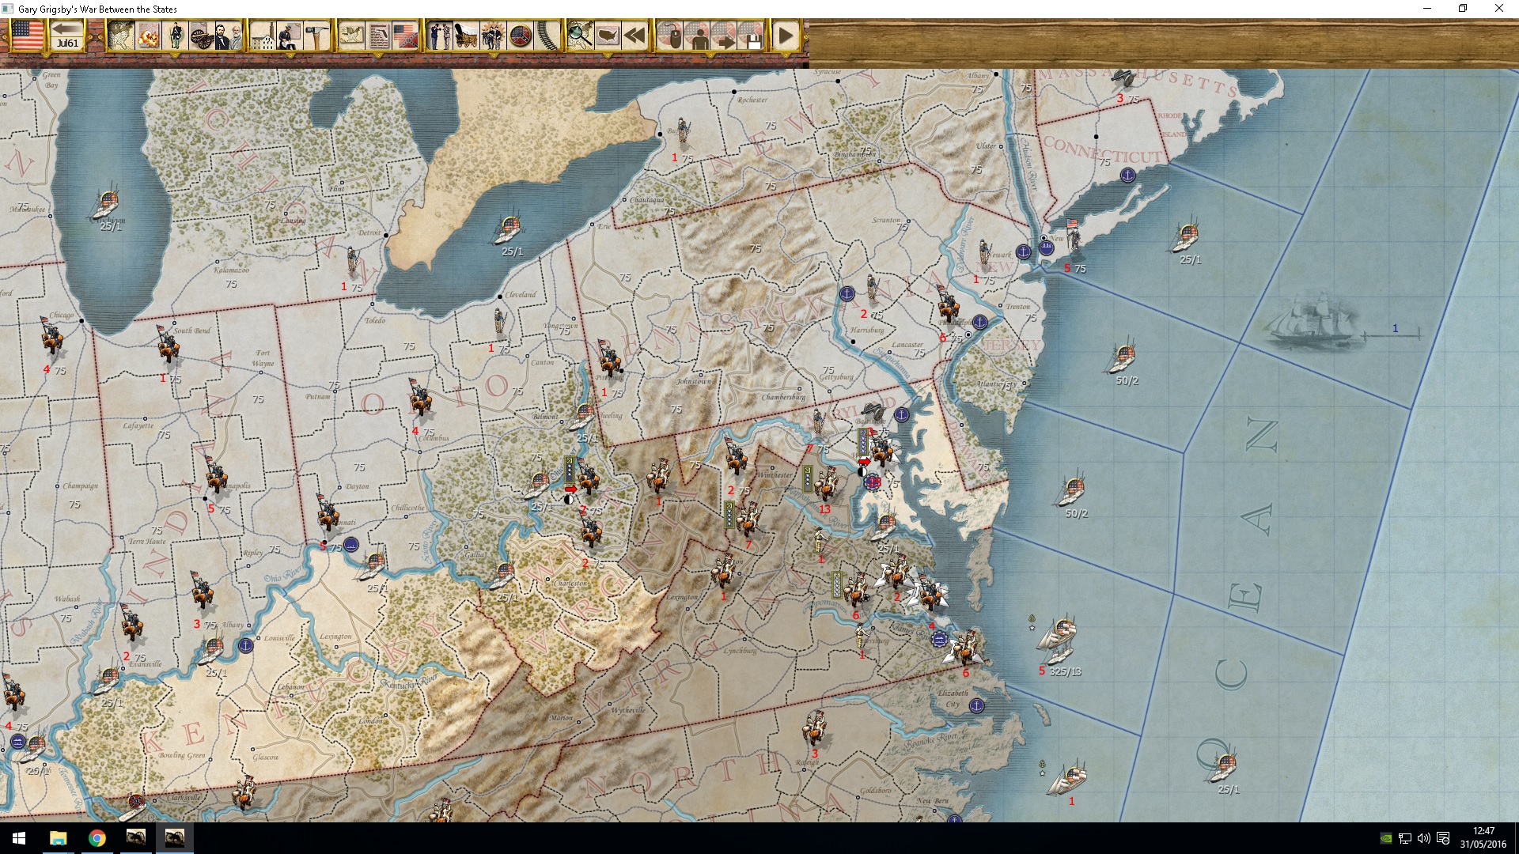Click the hammer production icon
This screenshot has height=854, width=1519.
click(x=316, y=36)
